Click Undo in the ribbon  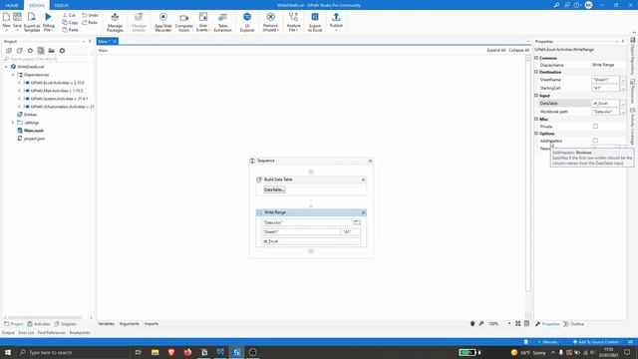[x=90, y=15]
